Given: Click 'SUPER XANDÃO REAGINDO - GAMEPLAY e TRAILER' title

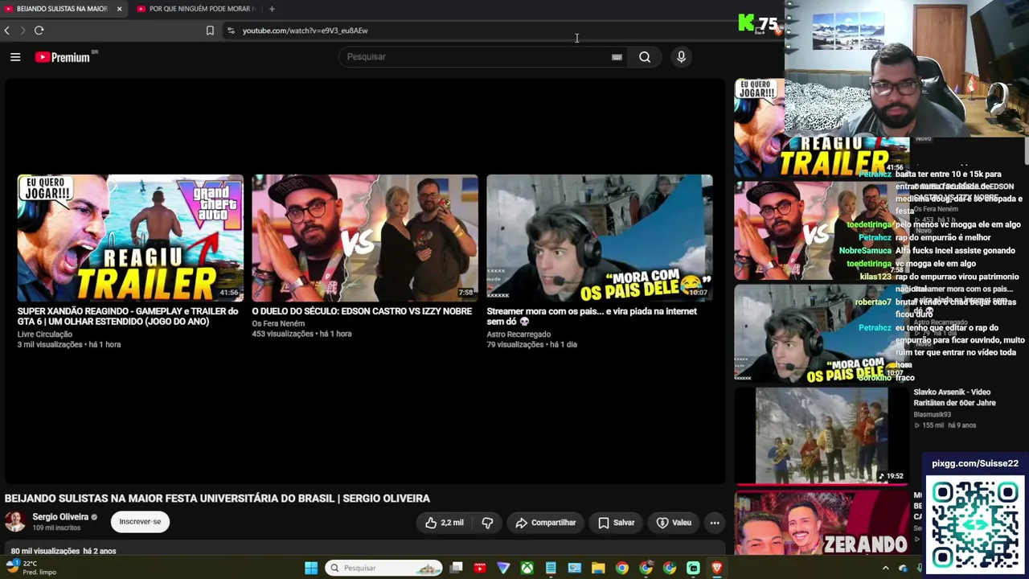Looking at the screenshot, I should (x=128, y=316).
